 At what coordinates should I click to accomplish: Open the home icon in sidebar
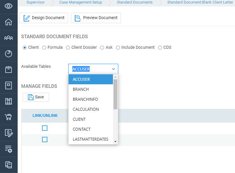(x=9, y=22)
